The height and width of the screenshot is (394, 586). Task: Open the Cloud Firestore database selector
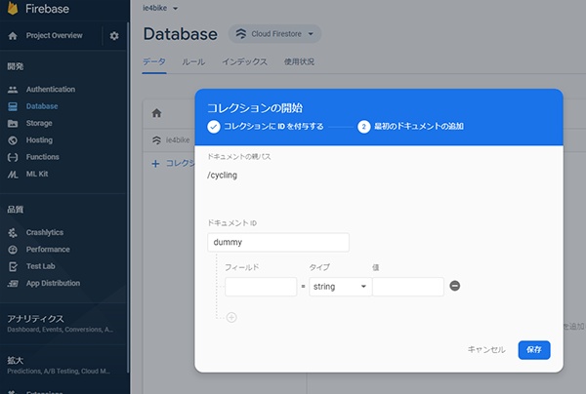click(x=274, y=34)
